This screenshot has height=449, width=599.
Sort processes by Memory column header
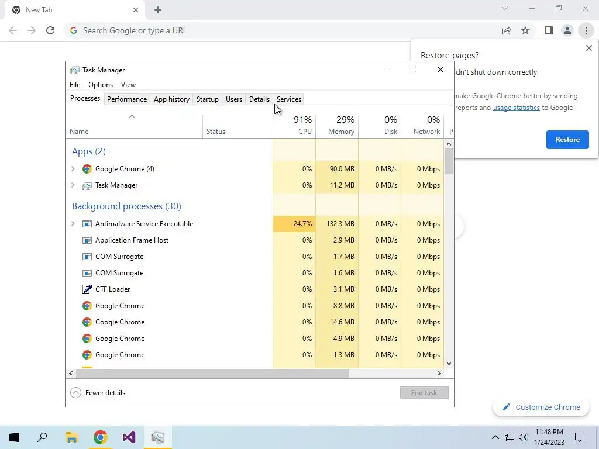point(337,125)
